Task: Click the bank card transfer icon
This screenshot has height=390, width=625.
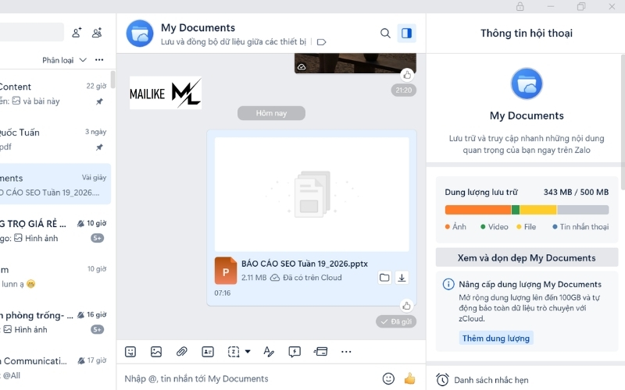Action: pos(320,352)
